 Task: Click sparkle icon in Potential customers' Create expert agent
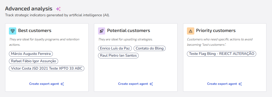(x=151, y=84)
